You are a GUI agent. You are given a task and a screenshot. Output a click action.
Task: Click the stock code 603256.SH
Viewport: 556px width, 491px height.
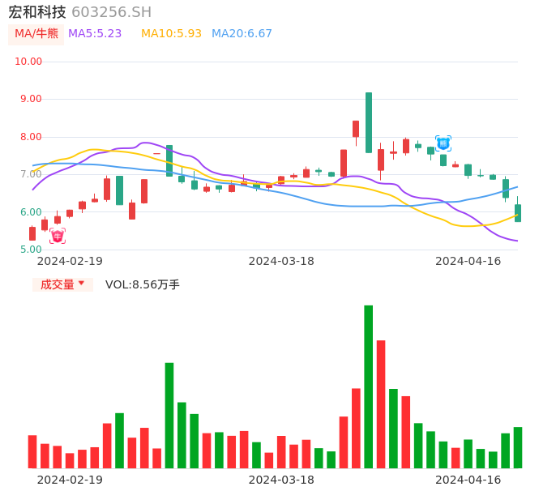[x=111, y=12]
